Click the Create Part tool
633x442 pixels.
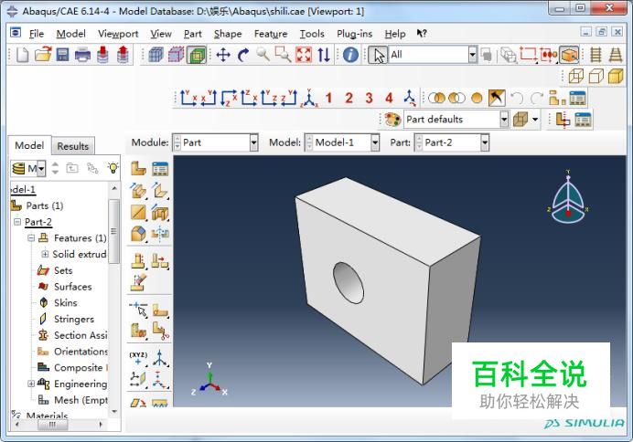point(138,168)
